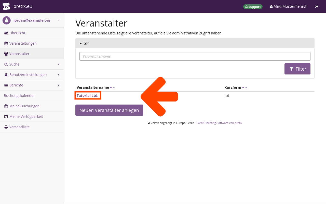Click the pretix logo icon

click(6, 6)
